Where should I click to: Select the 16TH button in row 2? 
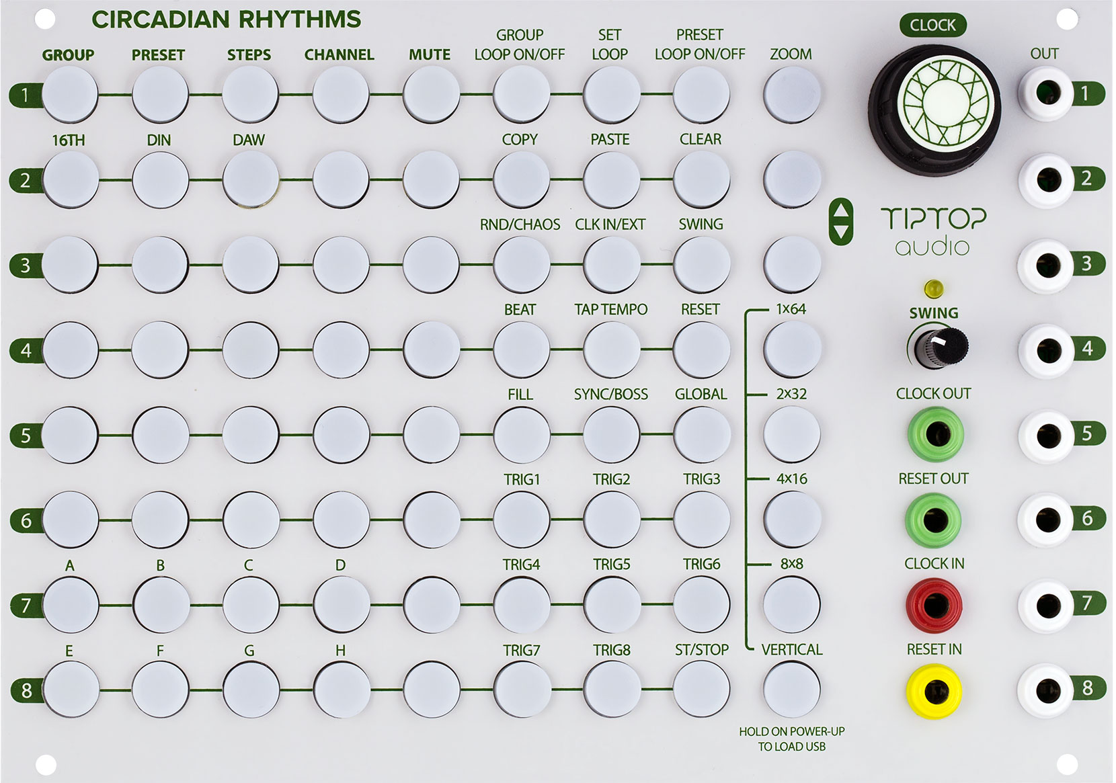pyautogui.click(x=70, y=179)
